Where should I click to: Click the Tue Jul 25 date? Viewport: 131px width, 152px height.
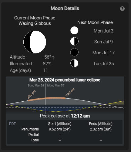tap(103, 64)
